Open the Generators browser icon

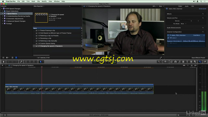point(191,62)
